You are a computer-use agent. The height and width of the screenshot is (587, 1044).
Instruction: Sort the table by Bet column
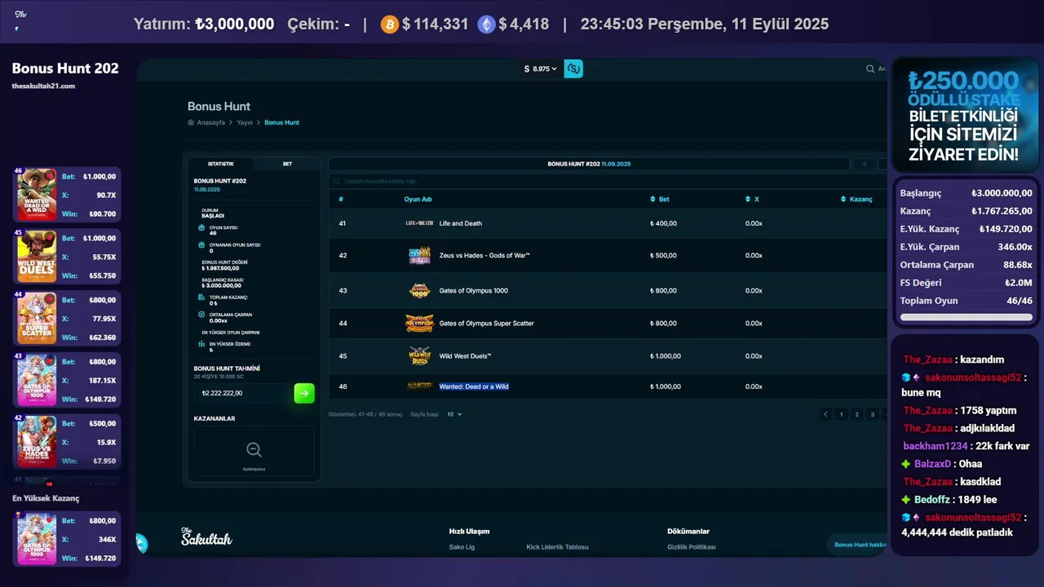pyautogui.click(x=660, y=199)
